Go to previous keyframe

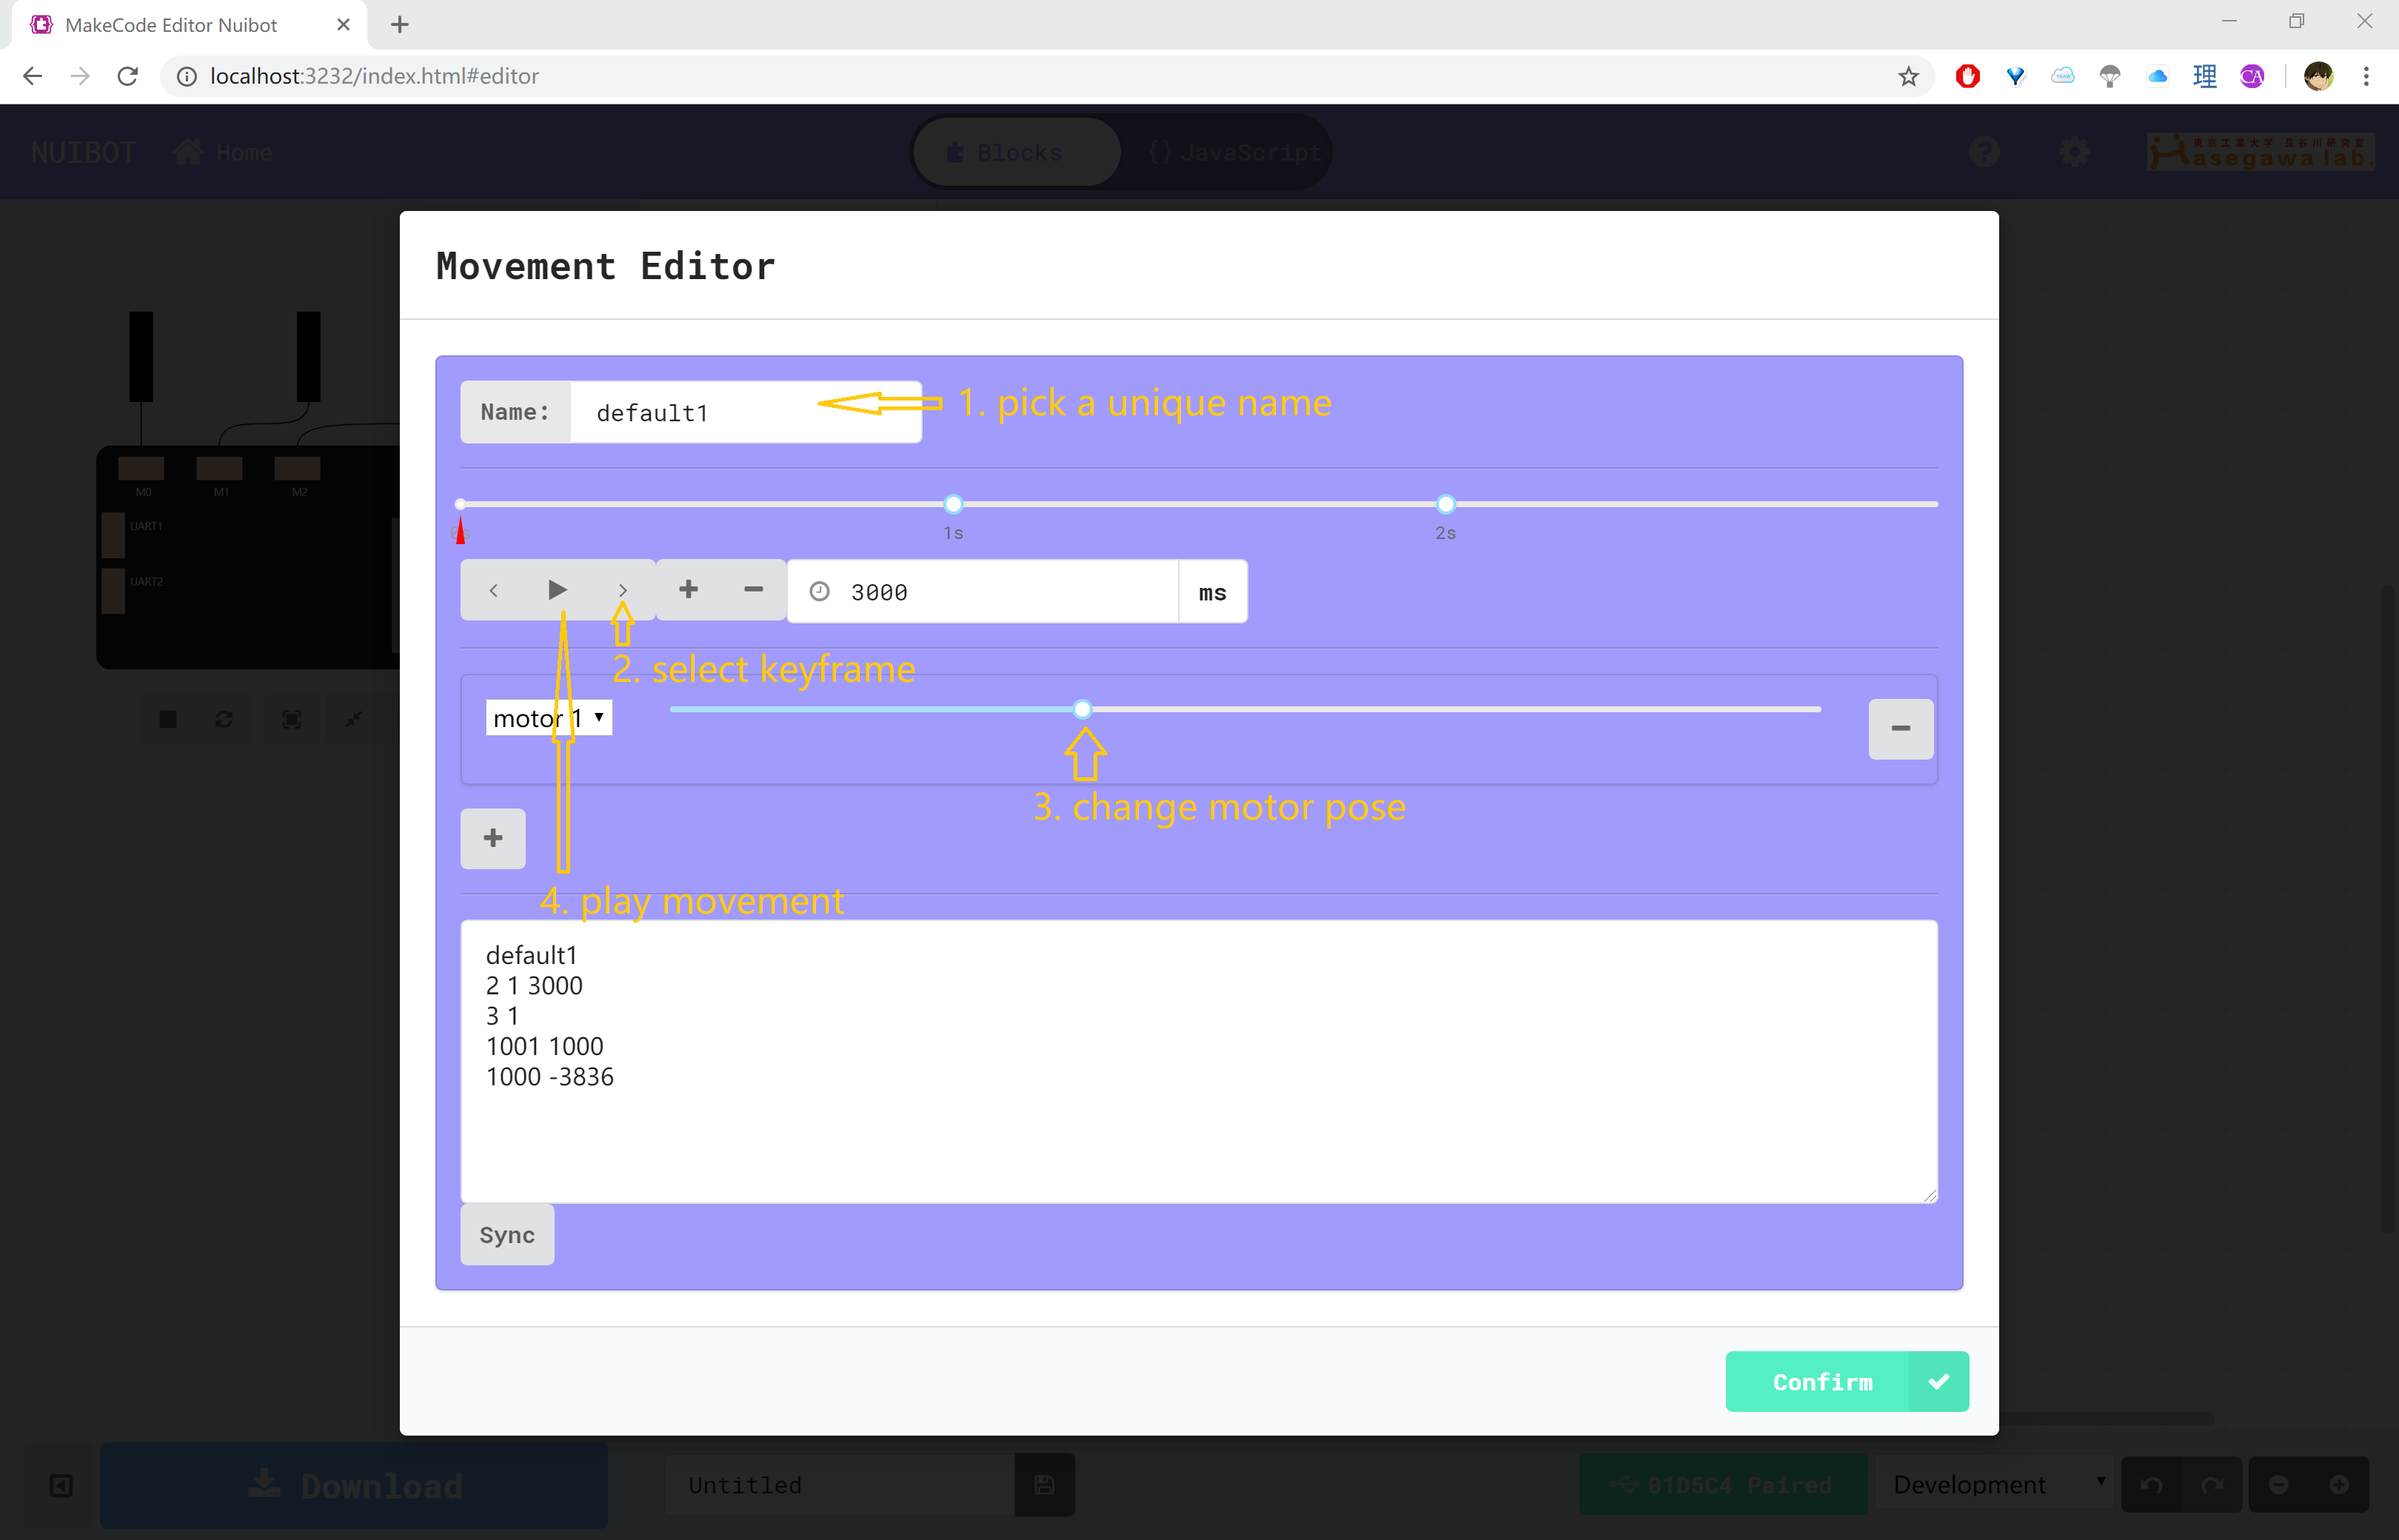(493, 590)
